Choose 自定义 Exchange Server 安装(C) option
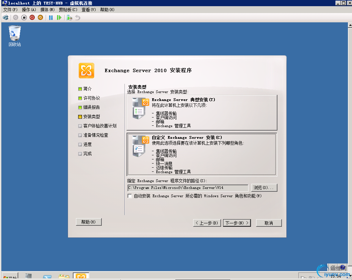 coord(202,155)
